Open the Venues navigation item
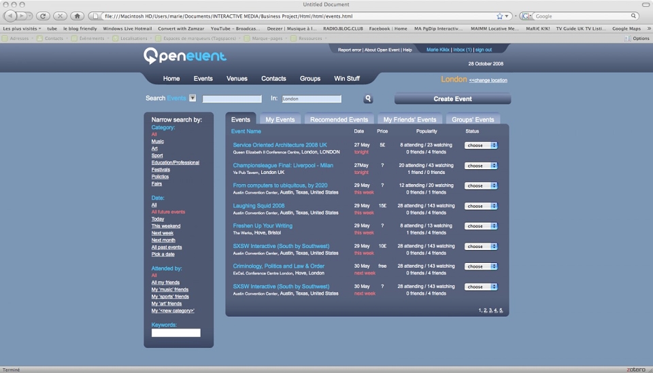The width and height of the screenshot is (653, 373). [237, 79]
